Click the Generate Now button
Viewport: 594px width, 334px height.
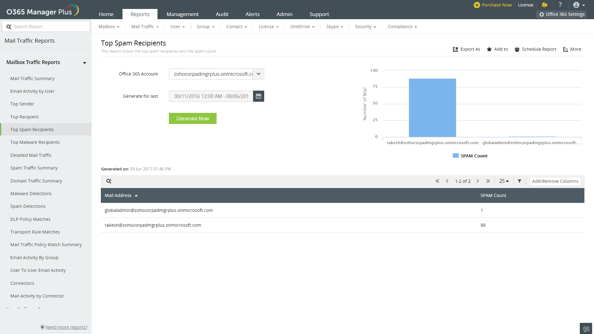click(192, 118)
